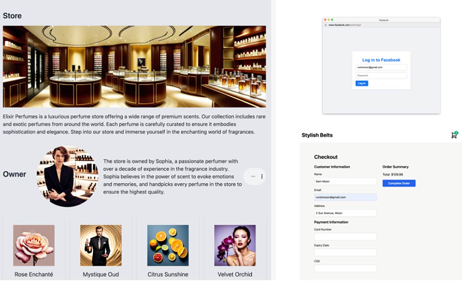Click the Checkout heading

click(x=326, y=157)
